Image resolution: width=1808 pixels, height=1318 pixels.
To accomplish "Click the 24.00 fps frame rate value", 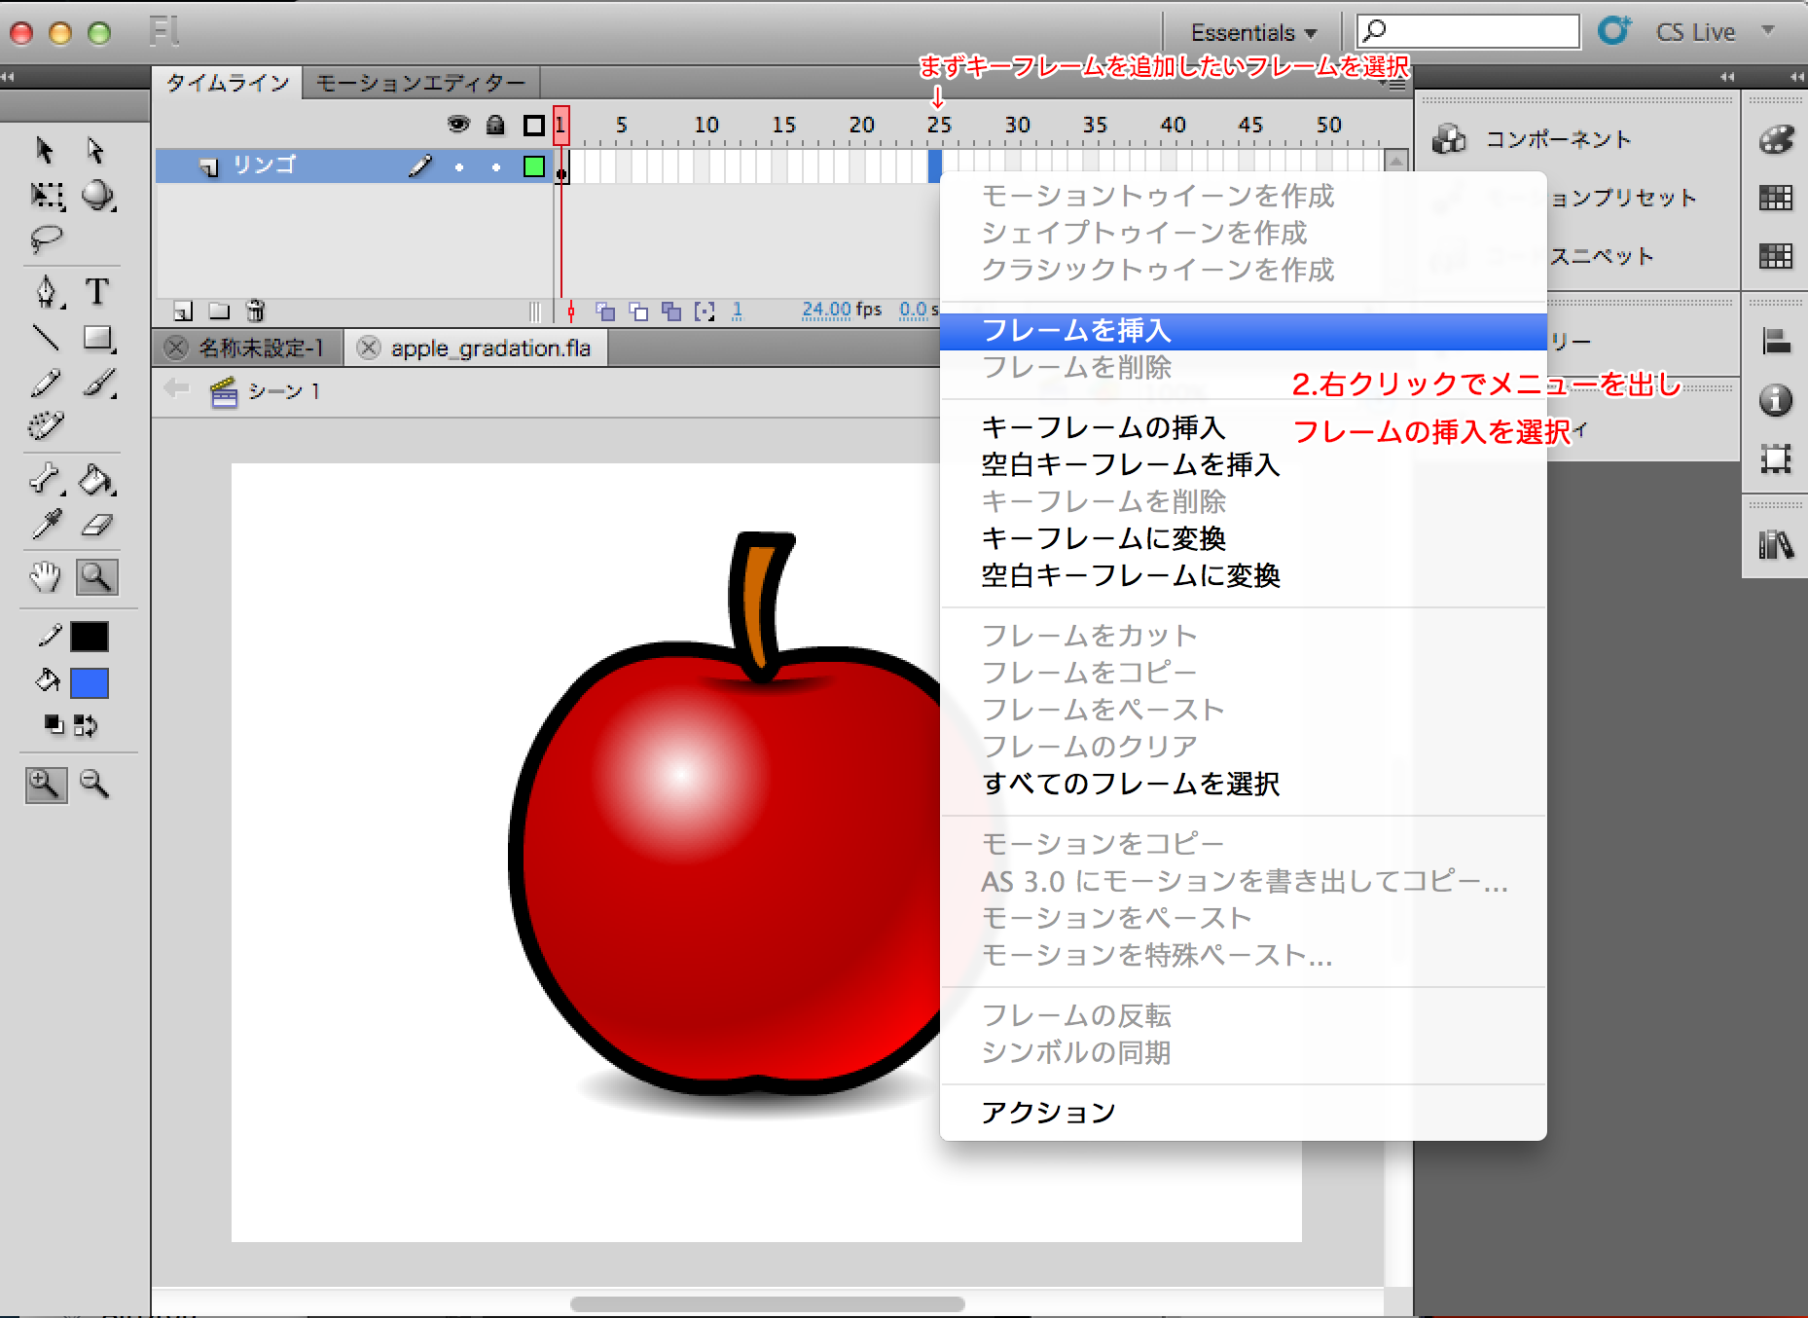I will [826, 310].
